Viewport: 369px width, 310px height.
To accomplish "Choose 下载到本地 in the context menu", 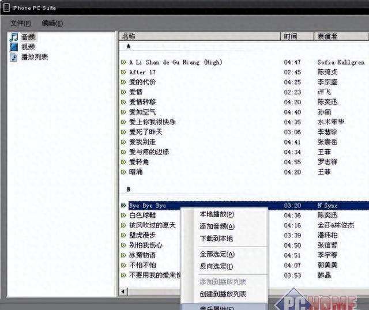I will tap(216, 239).
